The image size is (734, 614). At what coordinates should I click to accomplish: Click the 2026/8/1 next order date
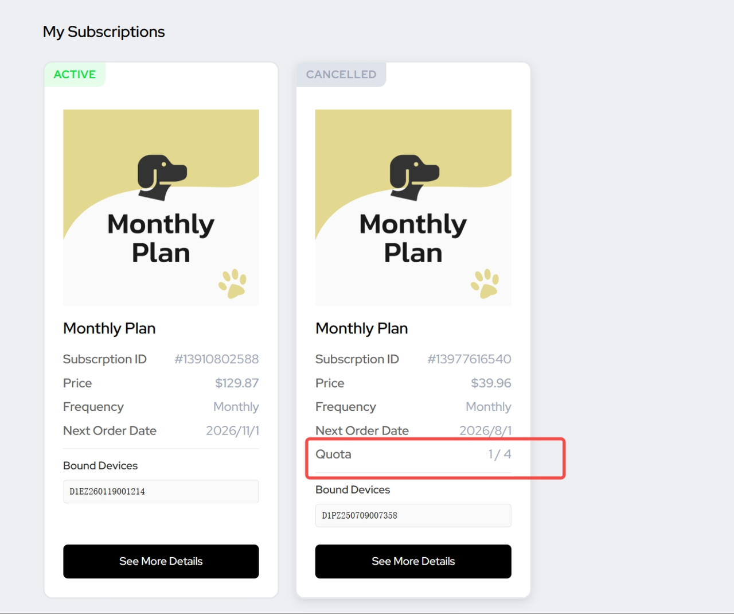[485, 431]
